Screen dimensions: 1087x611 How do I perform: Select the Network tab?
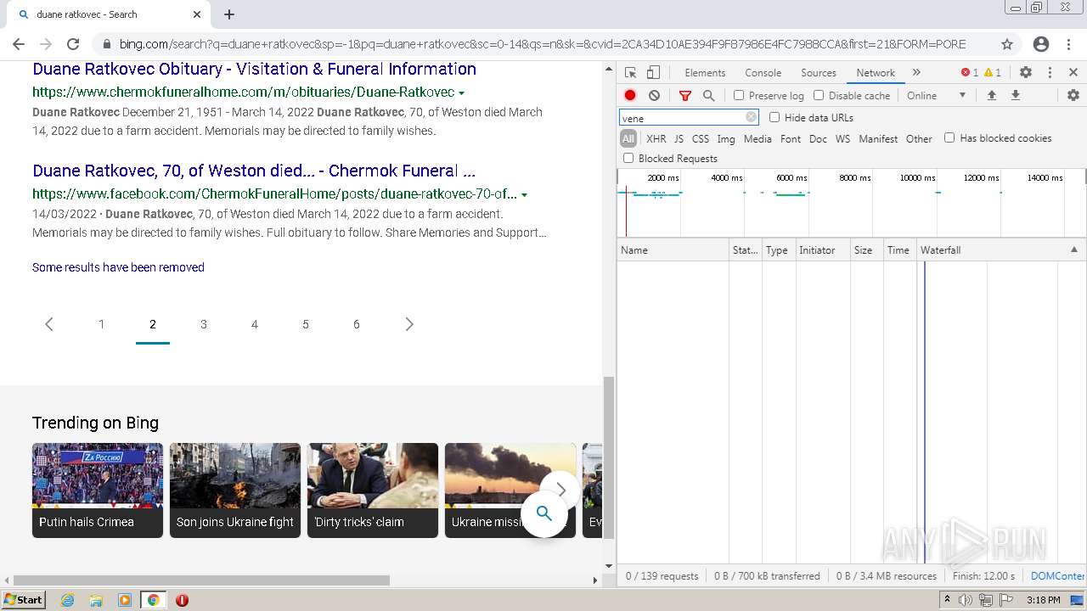[x=876, y=73]
